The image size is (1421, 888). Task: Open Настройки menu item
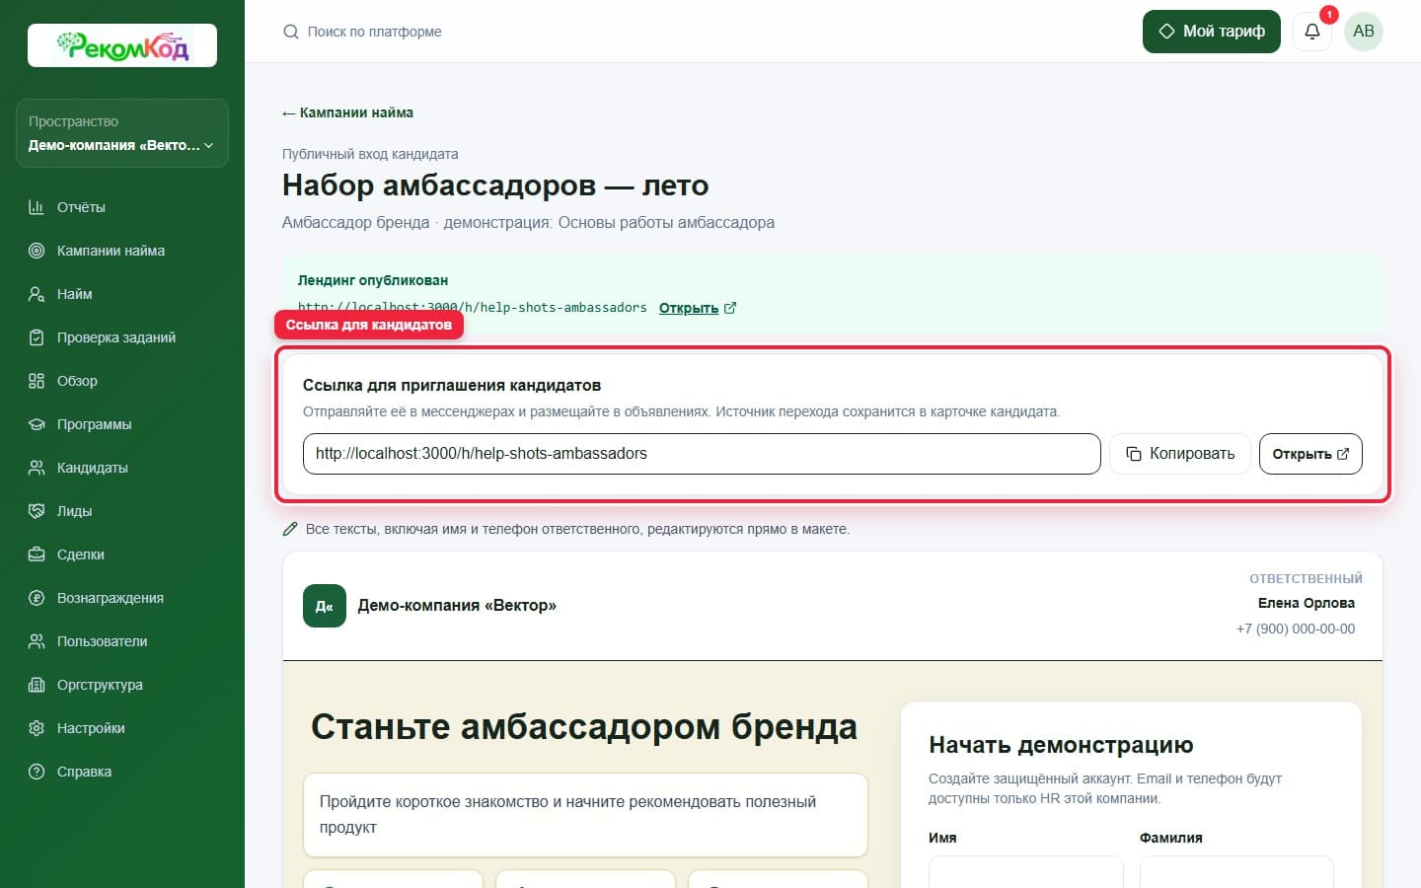point(122,728)
